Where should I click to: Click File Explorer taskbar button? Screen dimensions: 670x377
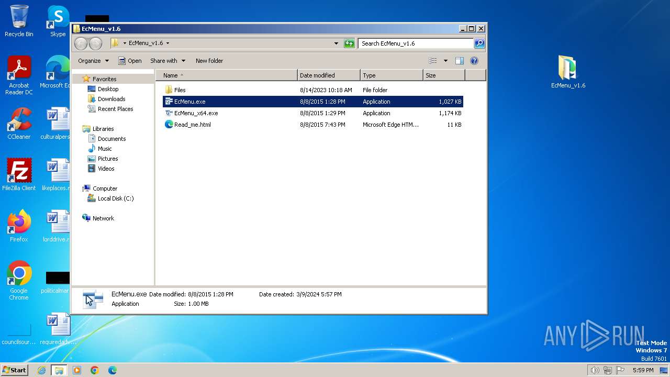[x=59, y=370]
